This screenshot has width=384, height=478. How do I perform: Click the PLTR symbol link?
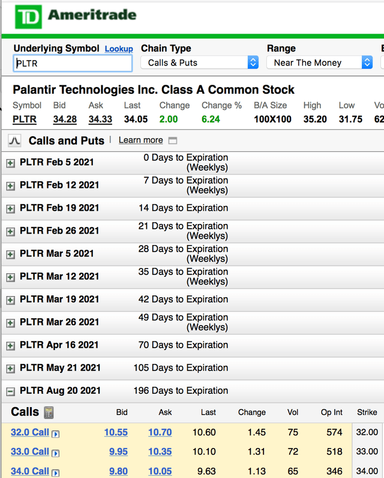click(x=25, y=119)
